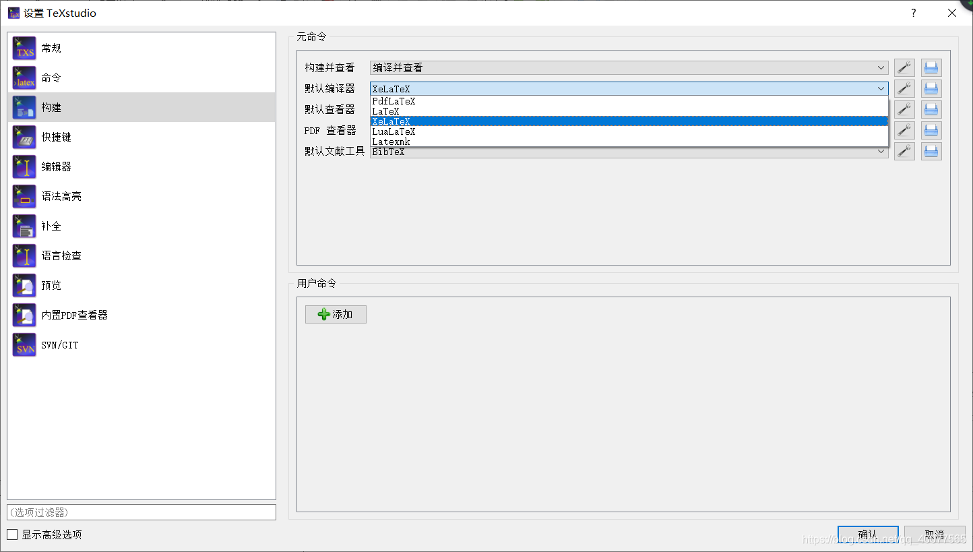Select the SVN/GIT icon
This screenshot has width=973, height=552.
24,345
